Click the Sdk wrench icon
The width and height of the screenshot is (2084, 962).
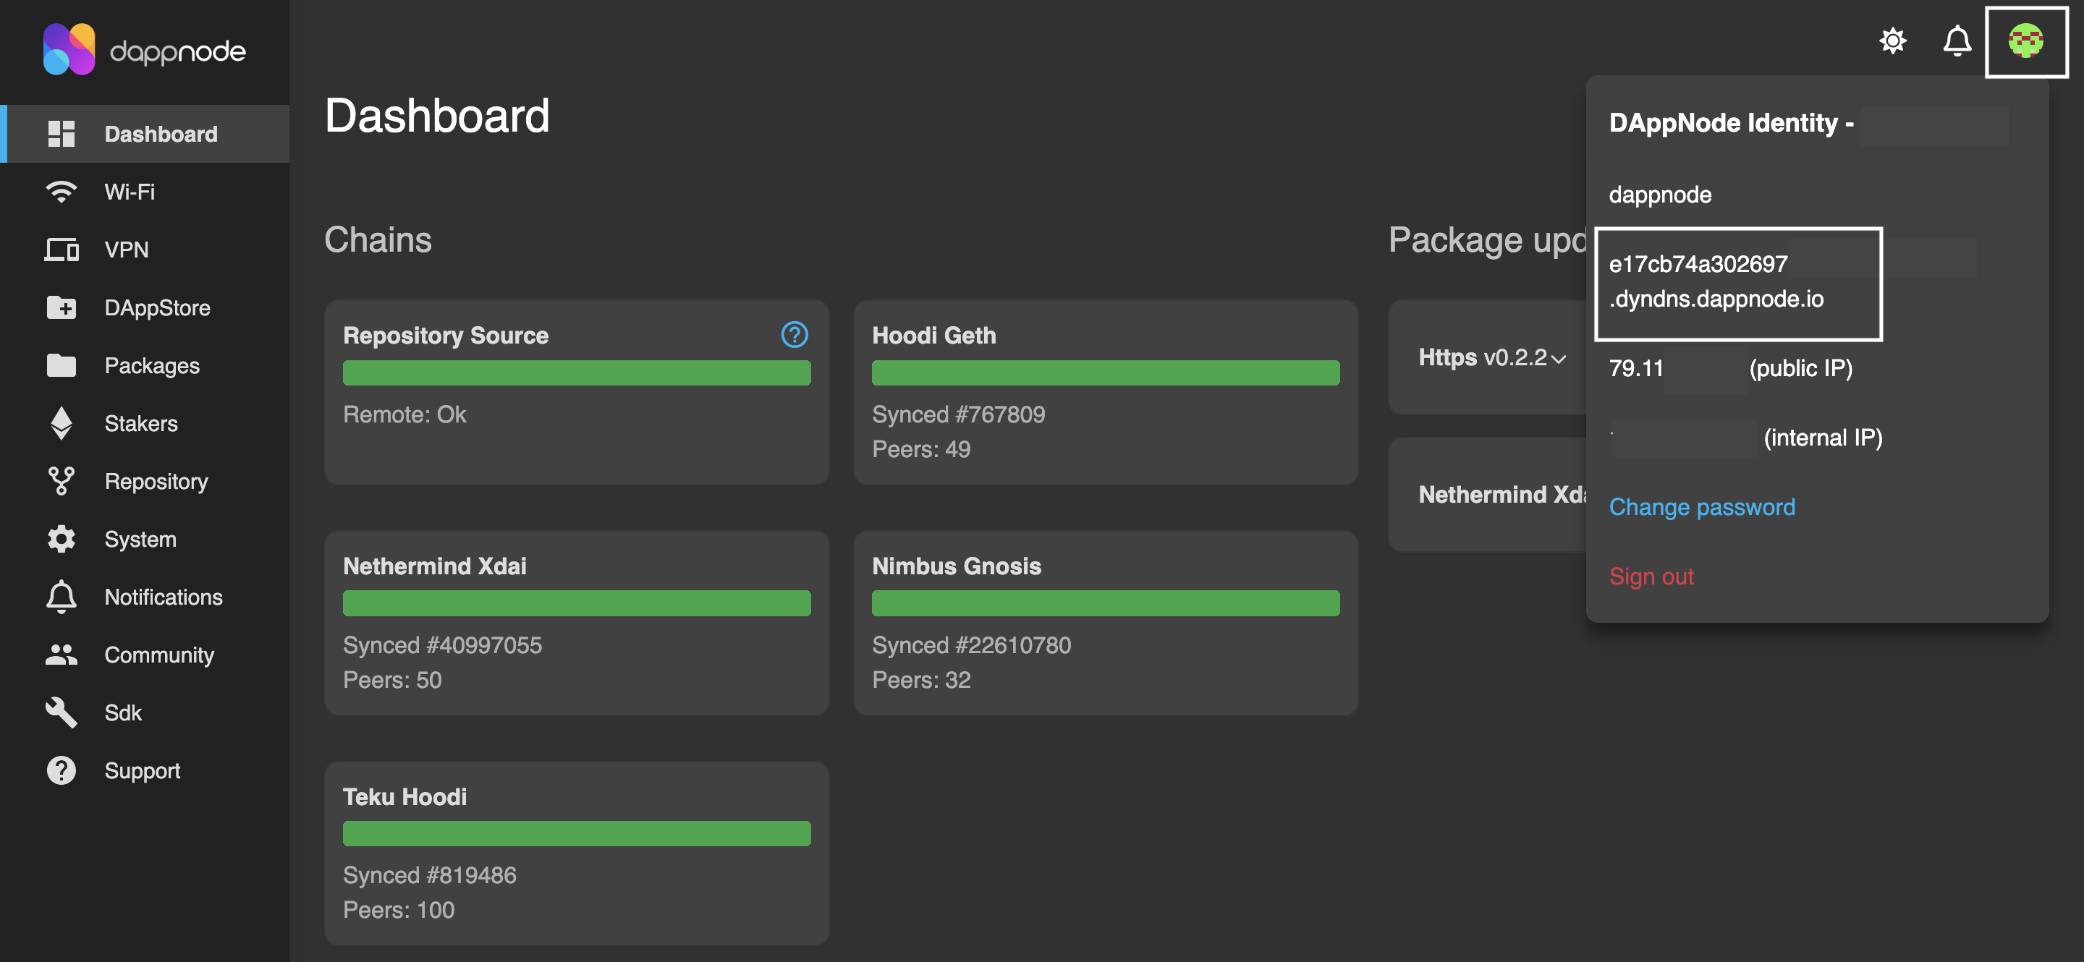tap(61, 712)
